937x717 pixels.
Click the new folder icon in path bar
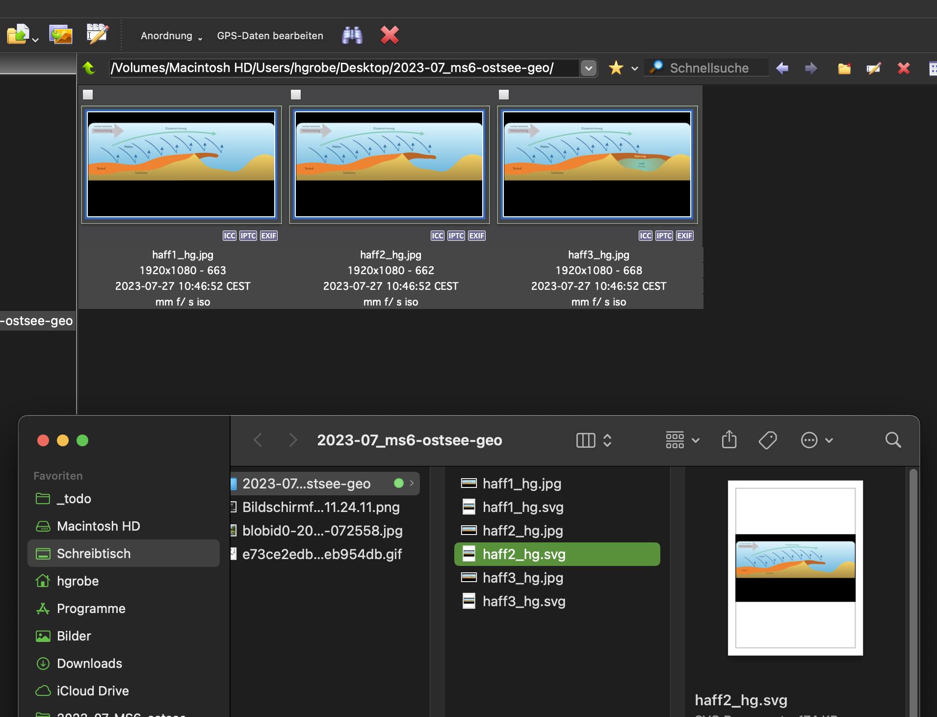(x=844, y=68)
